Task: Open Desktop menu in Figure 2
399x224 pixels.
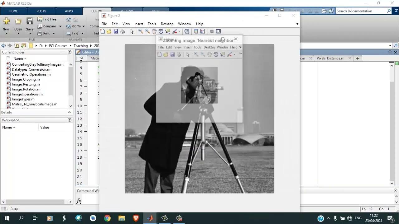Action: (x=167, y=24)
